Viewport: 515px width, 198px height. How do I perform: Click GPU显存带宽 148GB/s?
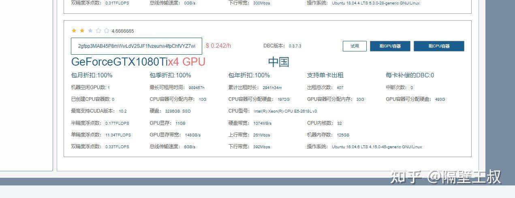(x=175, y=135)
